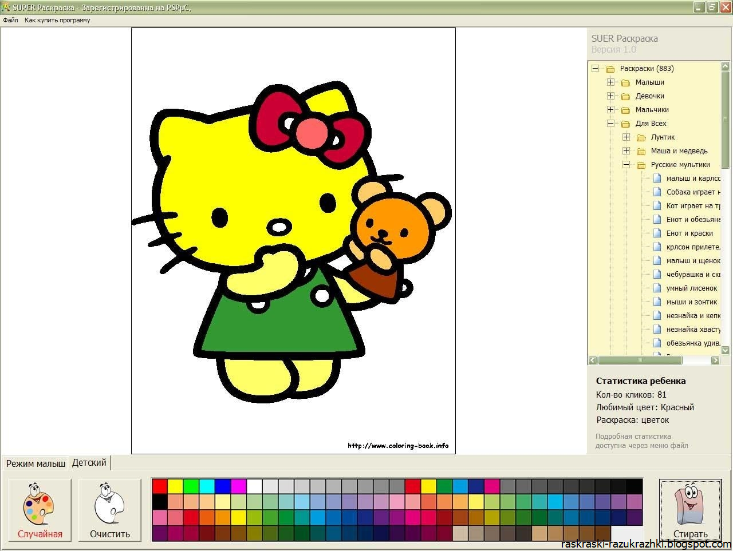Select the tree entry чебурашка и скв

coord(693,275)
